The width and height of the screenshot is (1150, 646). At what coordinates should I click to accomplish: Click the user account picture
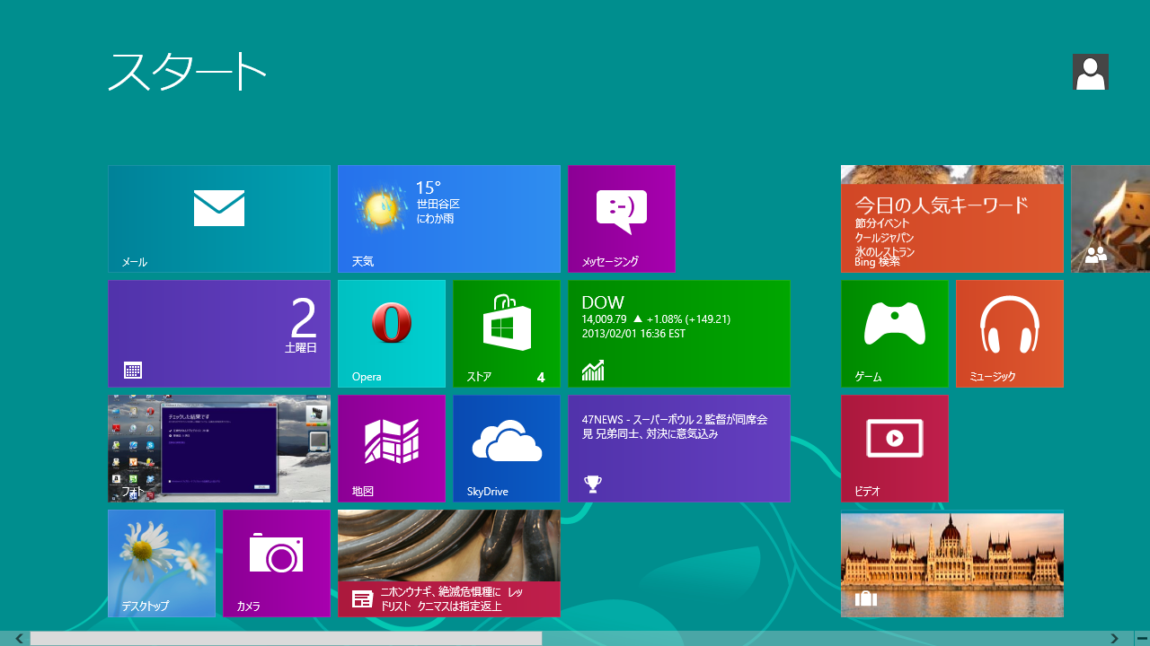(x=1091, y=72)
